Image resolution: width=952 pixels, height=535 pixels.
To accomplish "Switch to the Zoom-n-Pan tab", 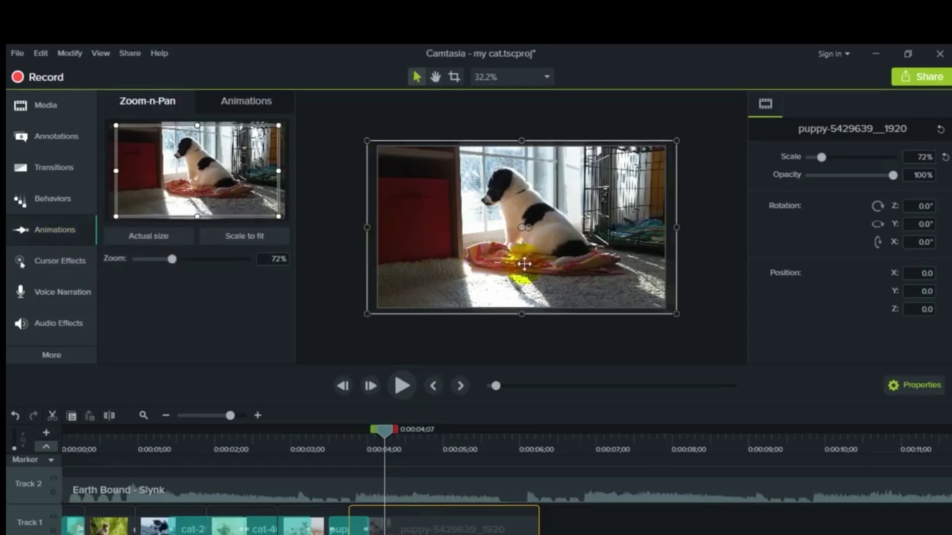I will [x=147, y=101].
